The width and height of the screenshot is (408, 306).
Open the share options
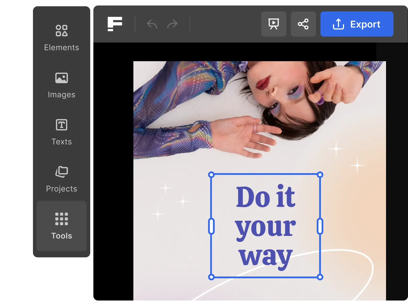click(303, 24)
